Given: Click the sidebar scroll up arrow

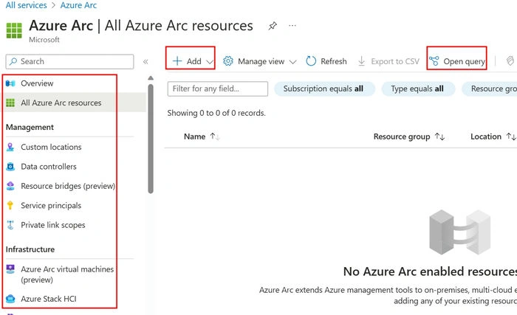Looking at the screenshot, I should tap(151, 78).
